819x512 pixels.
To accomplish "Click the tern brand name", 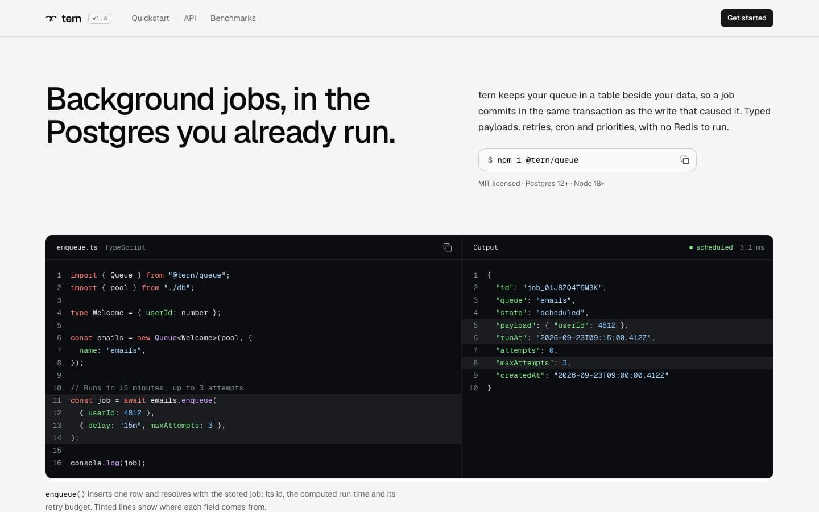I will pos(72,18).
